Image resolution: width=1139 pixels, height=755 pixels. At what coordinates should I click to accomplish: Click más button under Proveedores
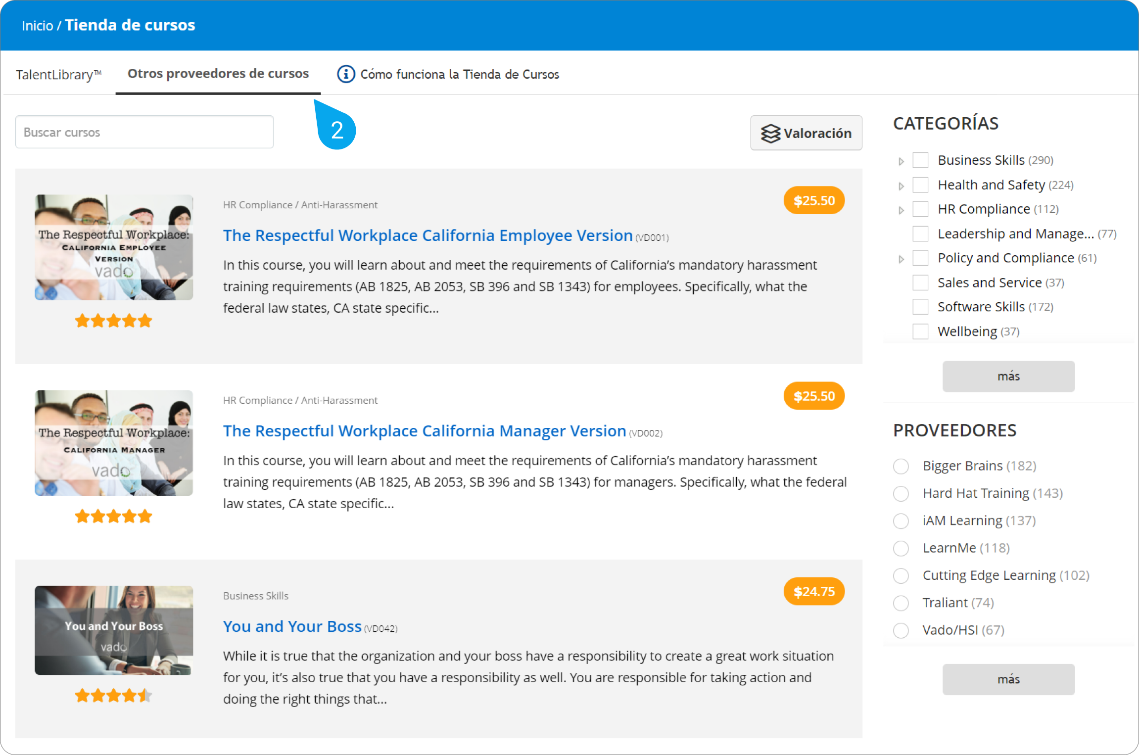1008,679
